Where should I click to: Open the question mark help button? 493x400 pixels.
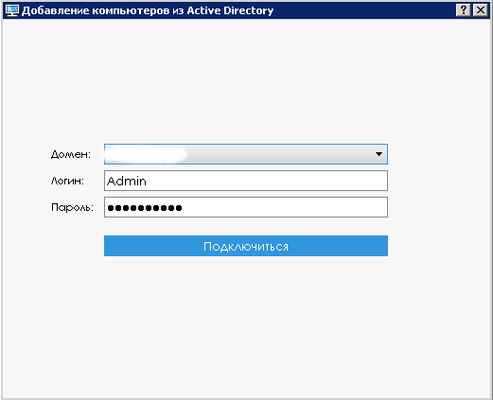point(464,10)
